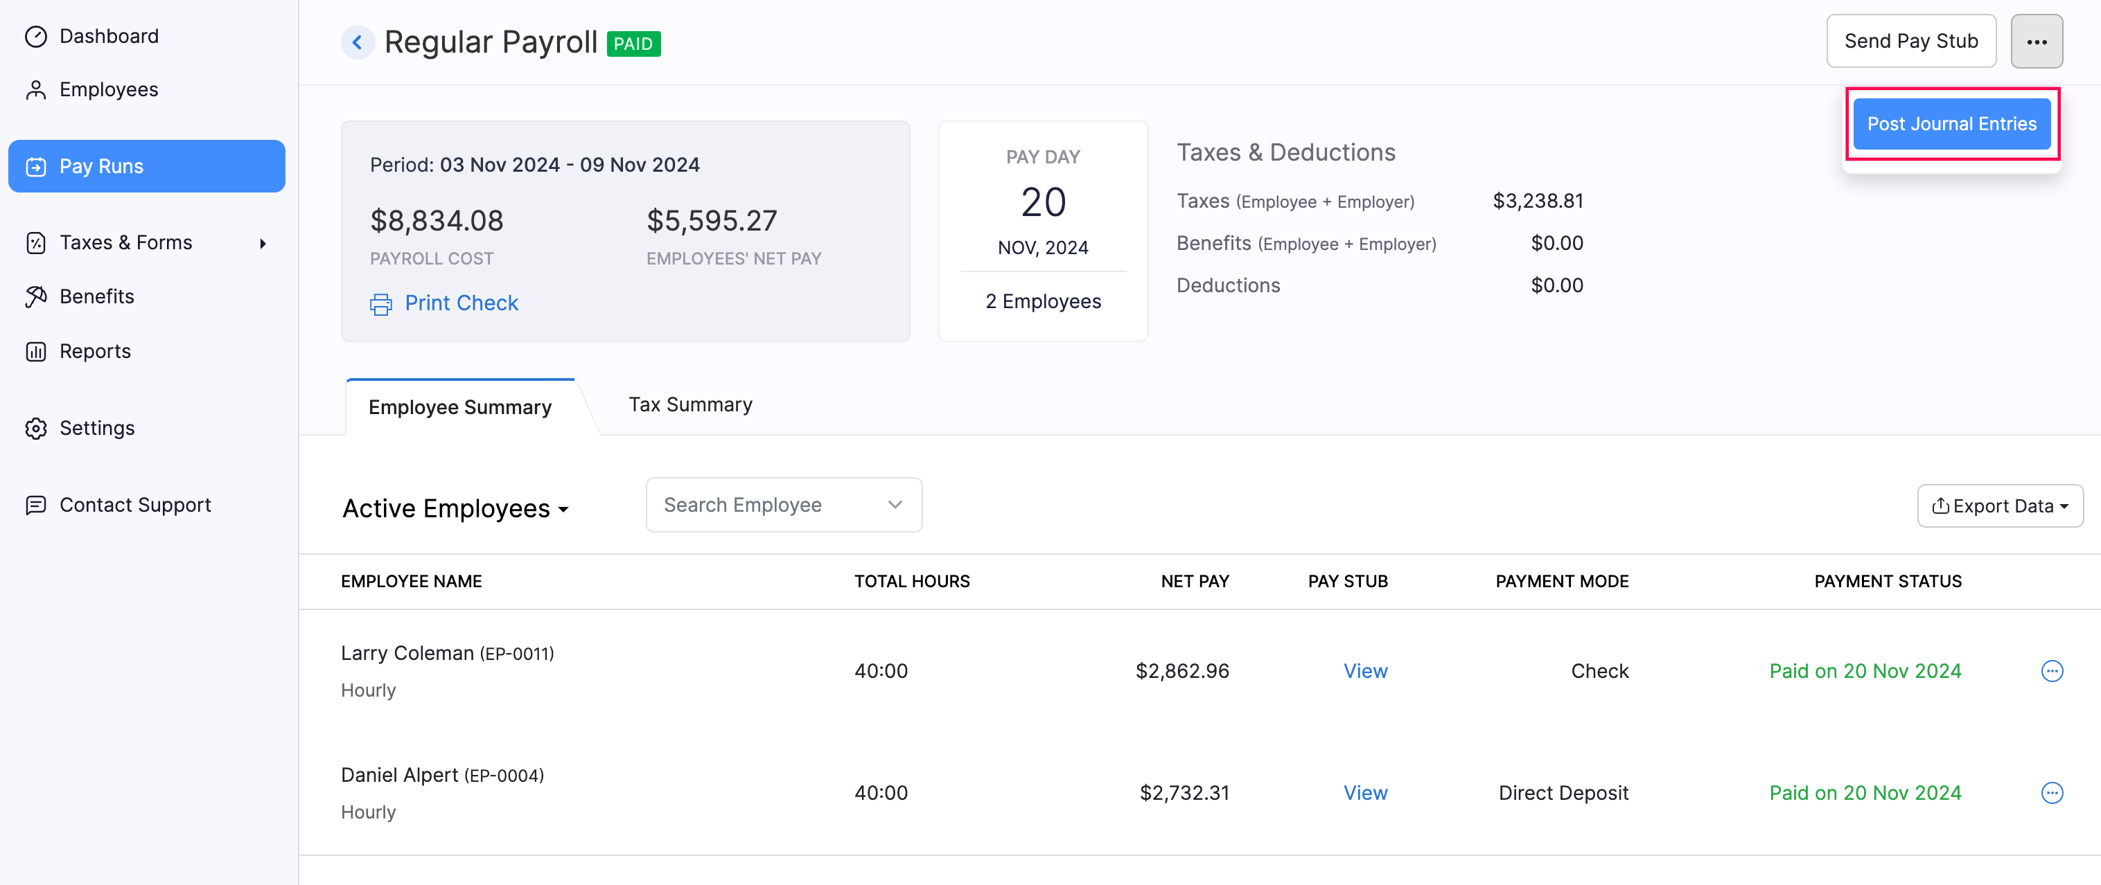This screenshot has width=2101, height=885.
Task: Select the Dashboard icon in sidebar
Action: point(36,36)
